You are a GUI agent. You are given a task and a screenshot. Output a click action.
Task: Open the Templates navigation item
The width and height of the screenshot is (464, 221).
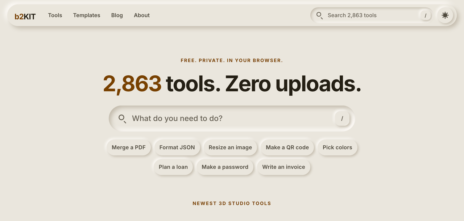[x=87, y=15]
